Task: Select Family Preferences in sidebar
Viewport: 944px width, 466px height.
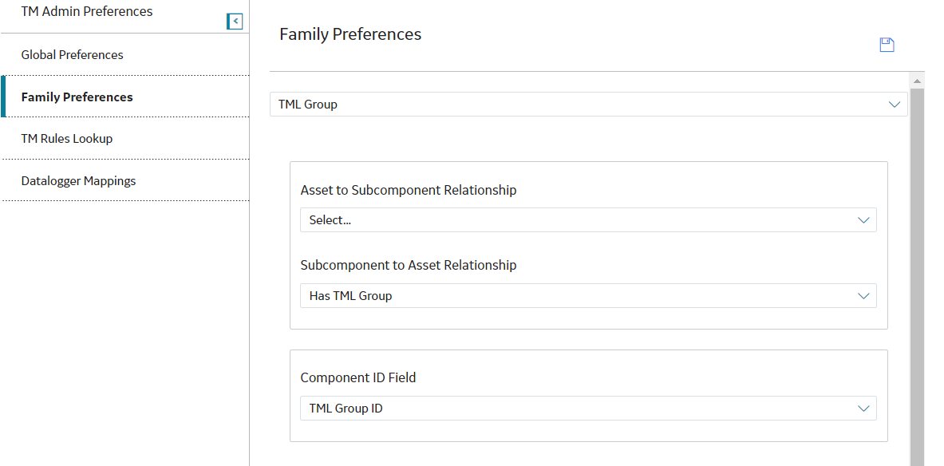Action: pyautogui.click(x=125, y=97)
